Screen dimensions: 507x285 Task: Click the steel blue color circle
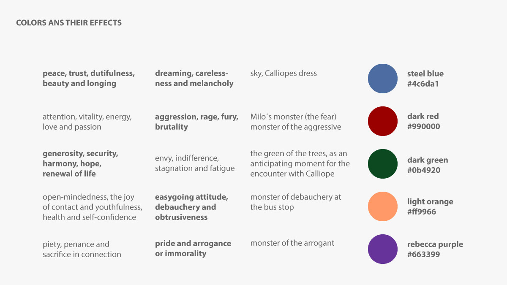coord(383,79)
